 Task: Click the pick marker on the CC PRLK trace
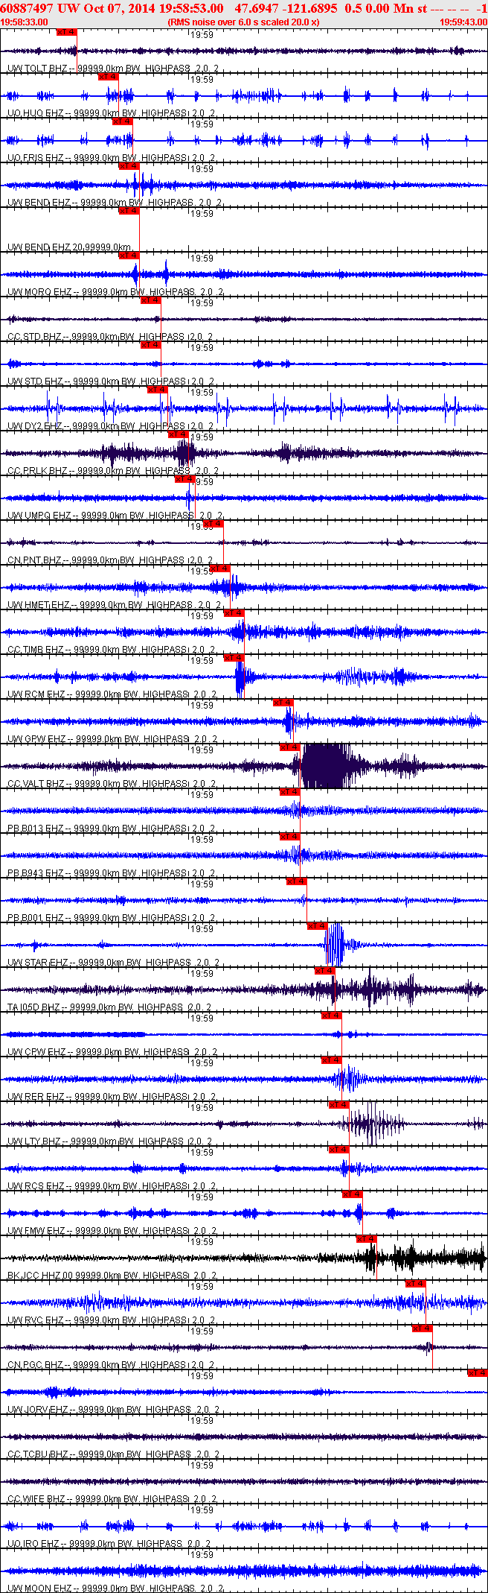(177, 434)
